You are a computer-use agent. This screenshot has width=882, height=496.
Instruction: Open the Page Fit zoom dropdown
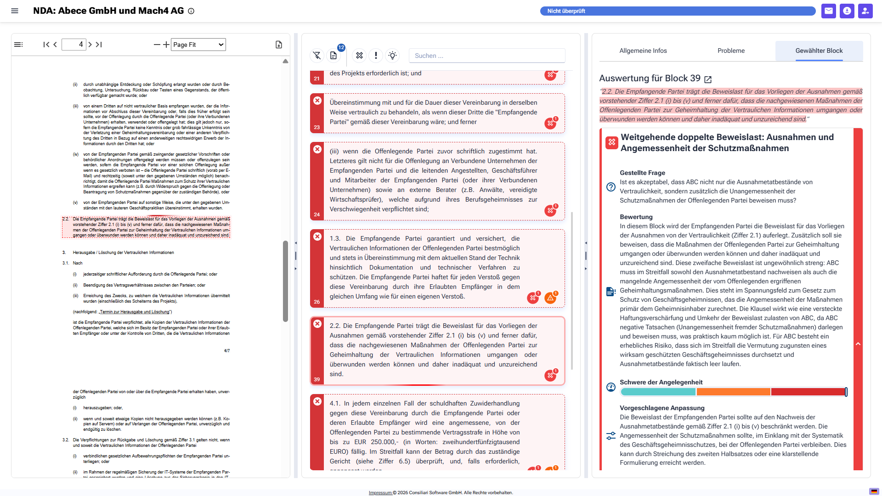point(198,45)
